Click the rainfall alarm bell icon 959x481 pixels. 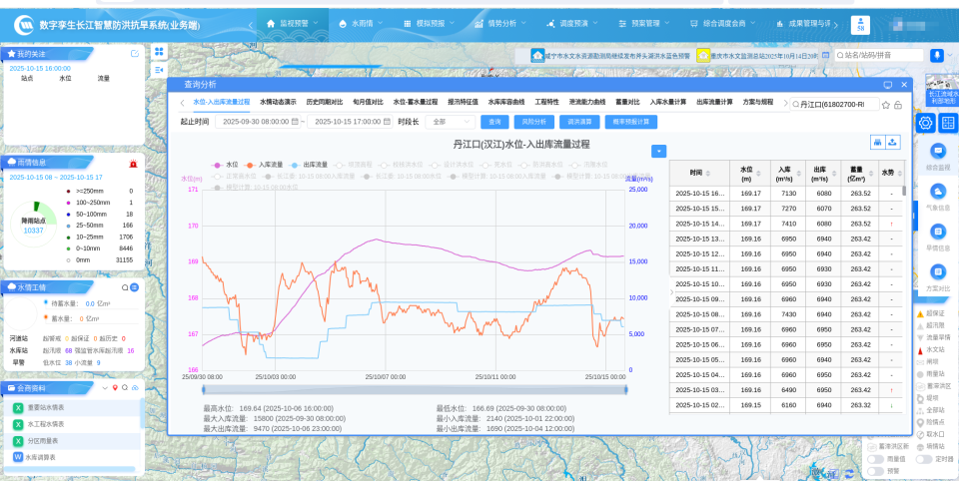[133, 162]
